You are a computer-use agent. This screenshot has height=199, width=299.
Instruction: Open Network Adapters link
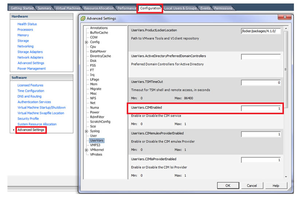pyautogui.click(x=30, y=57)
